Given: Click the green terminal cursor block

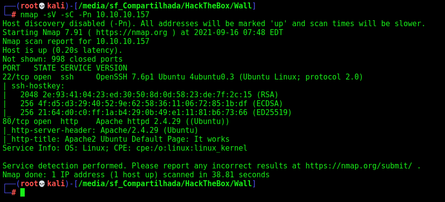Looking at the screenshot, I should point(22,192).
